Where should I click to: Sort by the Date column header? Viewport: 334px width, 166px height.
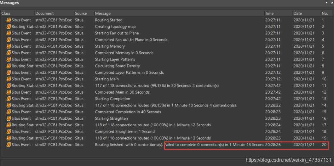click(x=307, y=14)
